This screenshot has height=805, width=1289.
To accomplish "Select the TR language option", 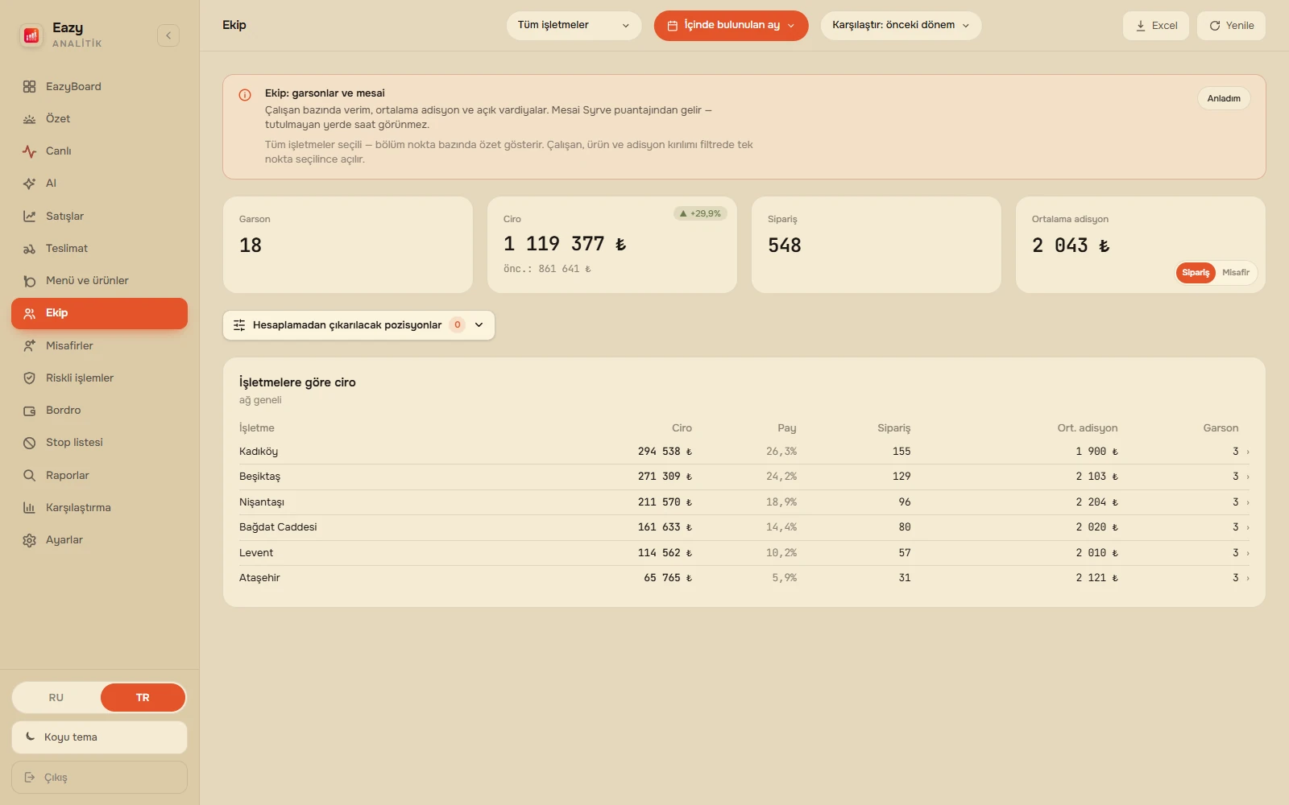I will [x=143, y=697].
